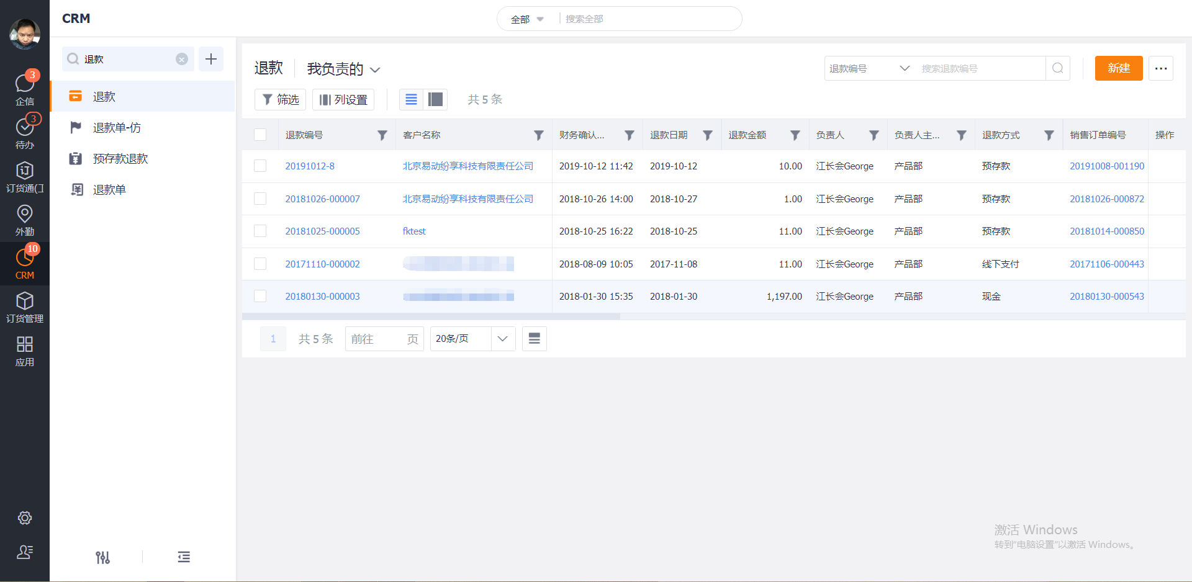1192x582 pixels.
Task: Expand the 我负责的 view dropdown
Action: click(x=343, y=69)
